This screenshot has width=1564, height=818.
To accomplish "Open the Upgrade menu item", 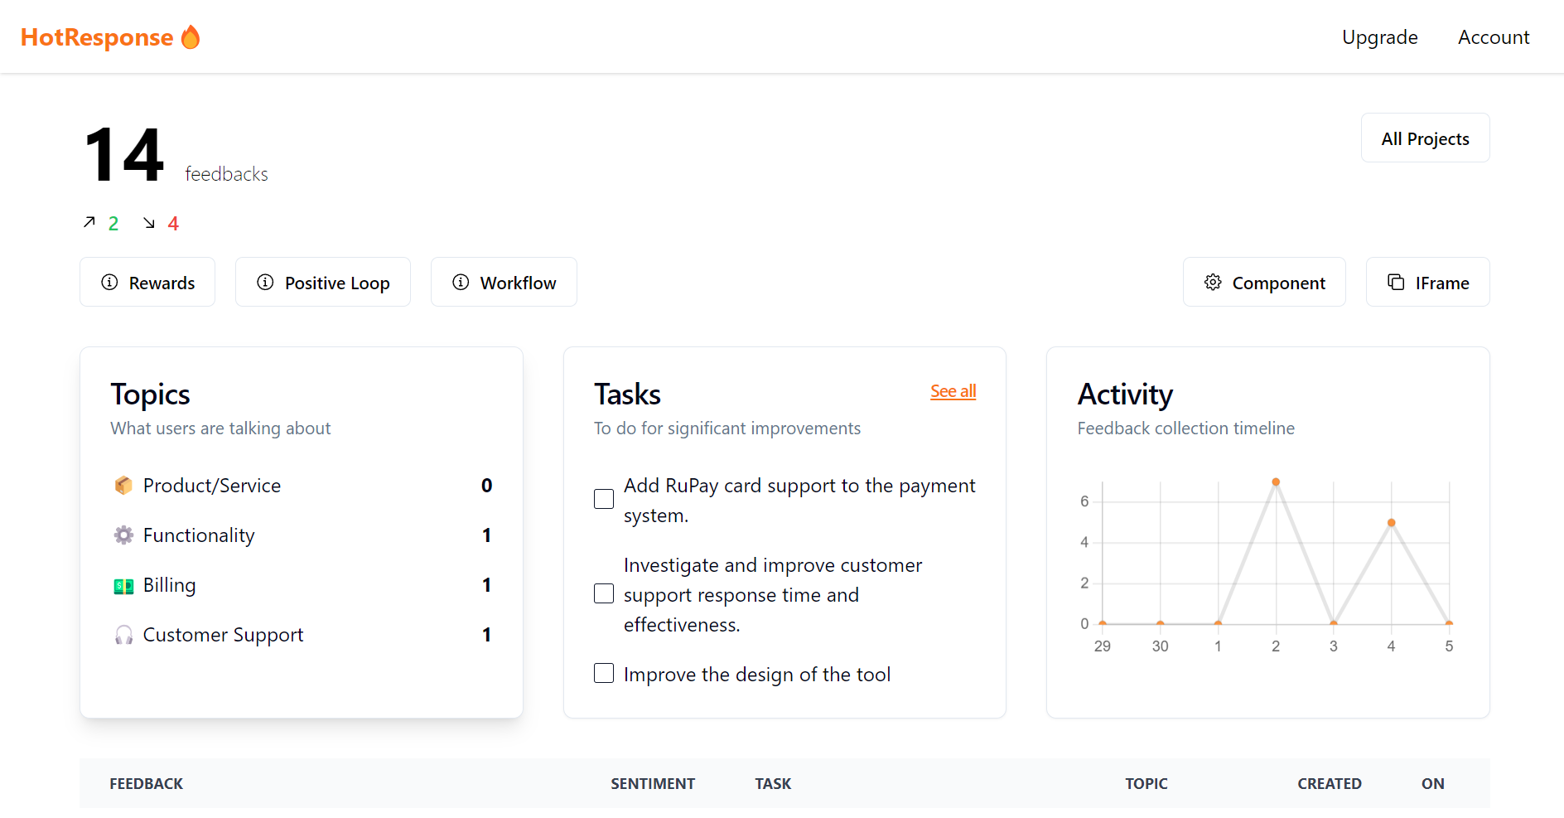I will [1379, 37].
